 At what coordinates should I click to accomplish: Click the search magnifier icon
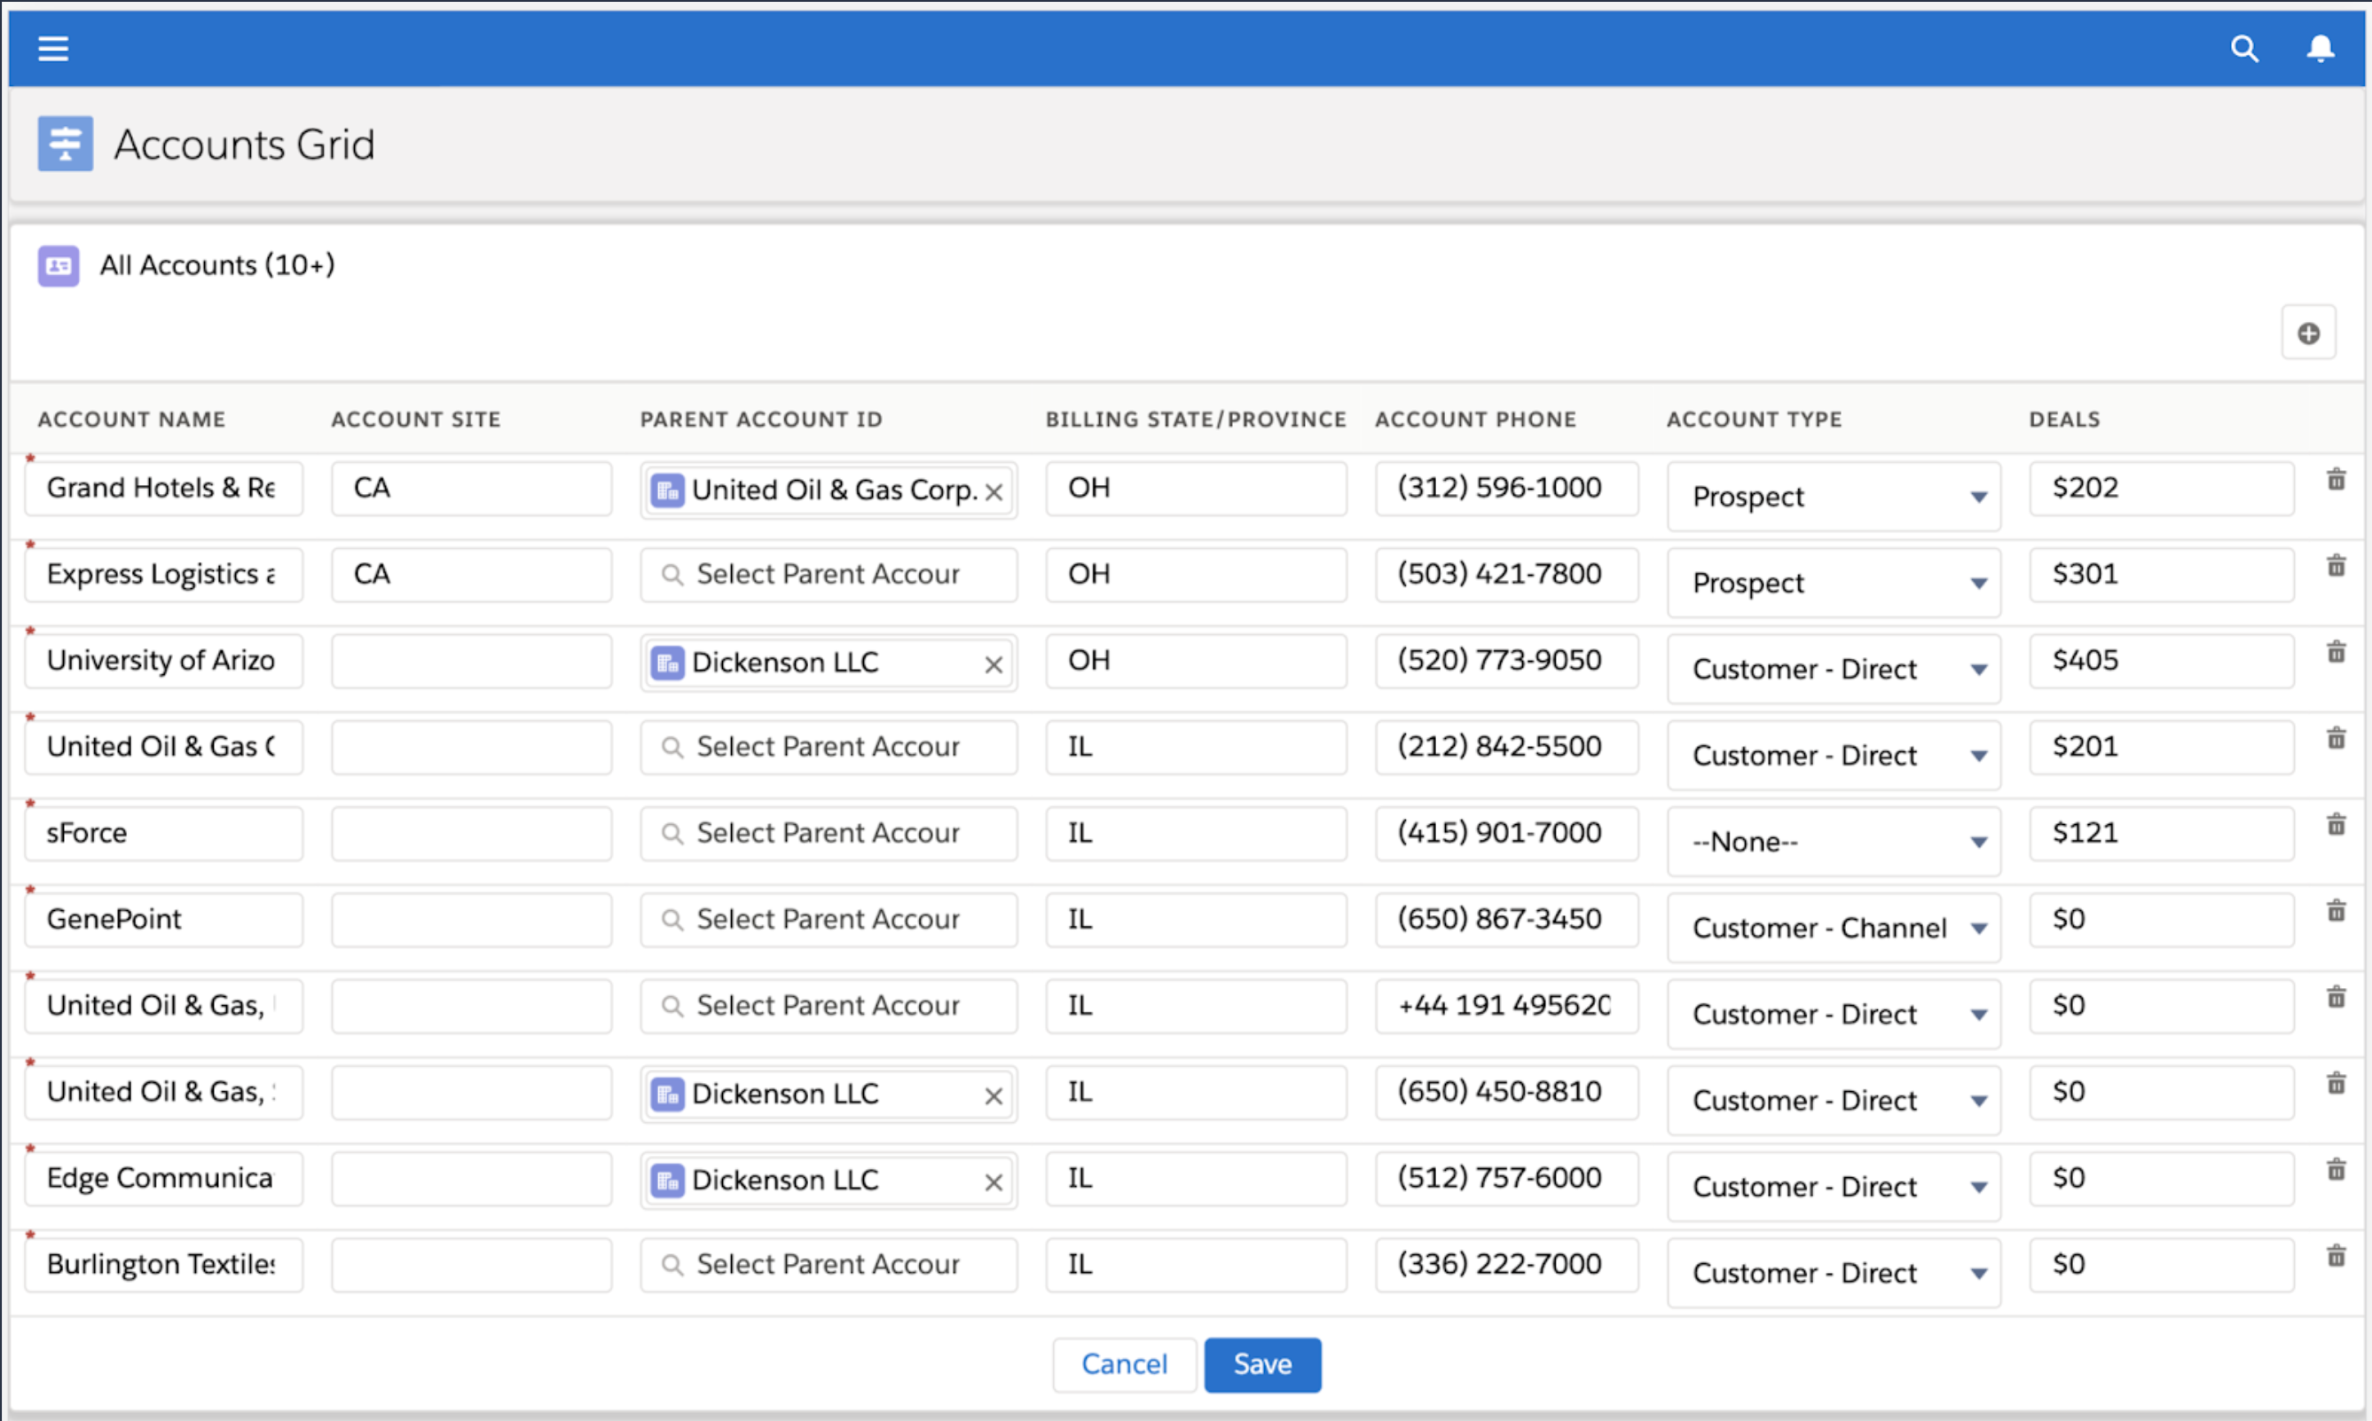pos(2243,48)
